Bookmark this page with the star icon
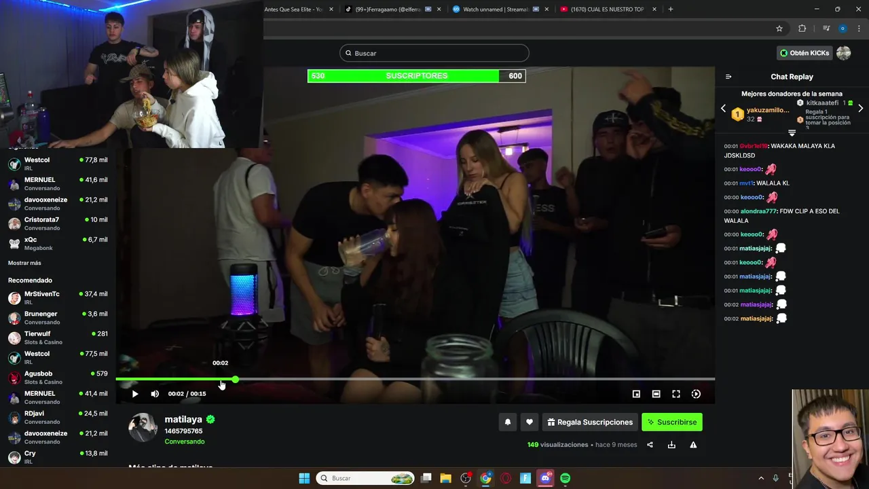 tap(779, 29)
